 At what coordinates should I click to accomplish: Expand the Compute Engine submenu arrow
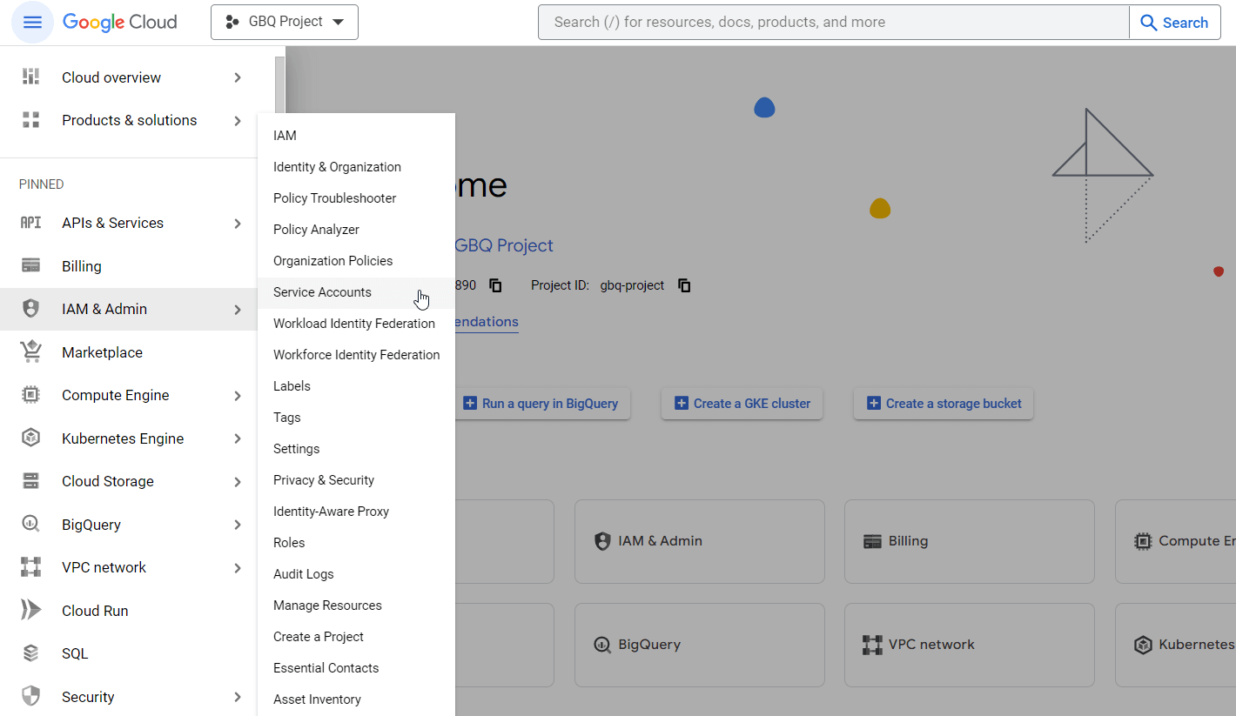pos(238,396)
